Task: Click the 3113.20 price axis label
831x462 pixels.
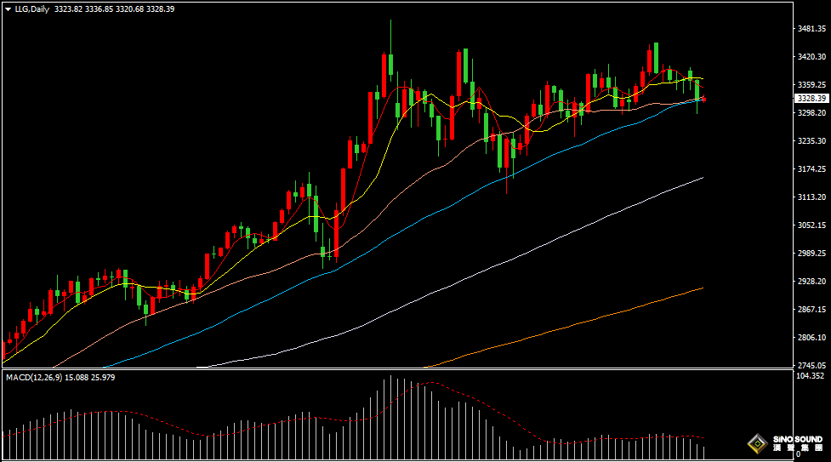Action: [x=811, y=197]
